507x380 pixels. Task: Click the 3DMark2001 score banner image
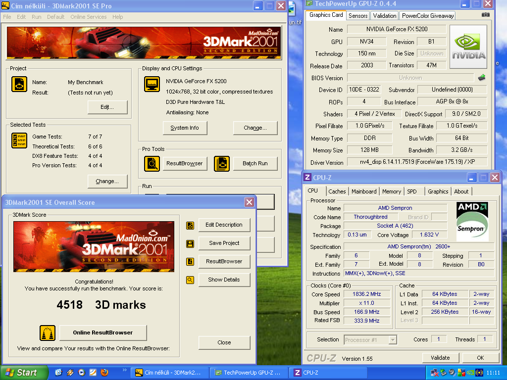(x=94, y=246)
